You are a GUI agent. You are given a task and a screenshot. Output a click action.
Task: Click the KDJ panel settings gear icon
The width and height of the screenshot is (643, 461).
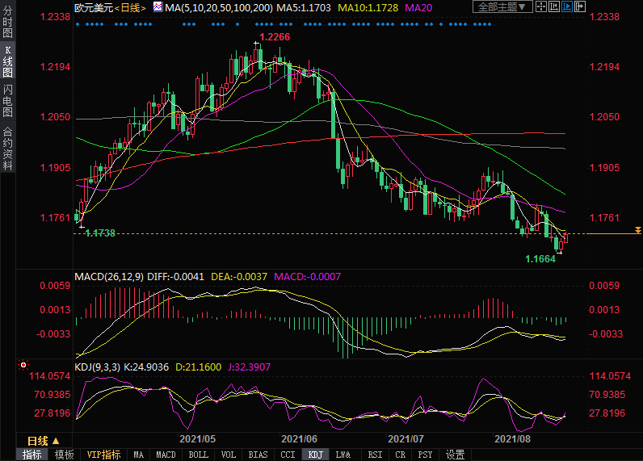pyautogui.click(x=23, y=365)
